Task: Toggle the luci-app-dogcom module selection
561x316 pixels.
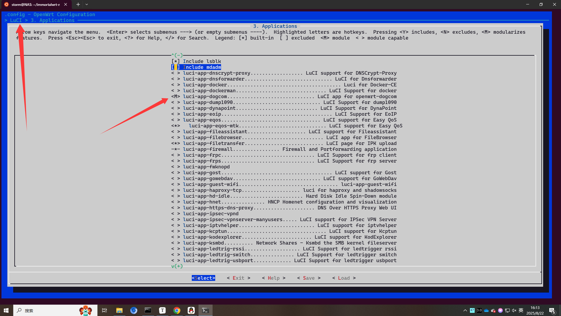Action: pyautogui.click(x=175, y=97)
